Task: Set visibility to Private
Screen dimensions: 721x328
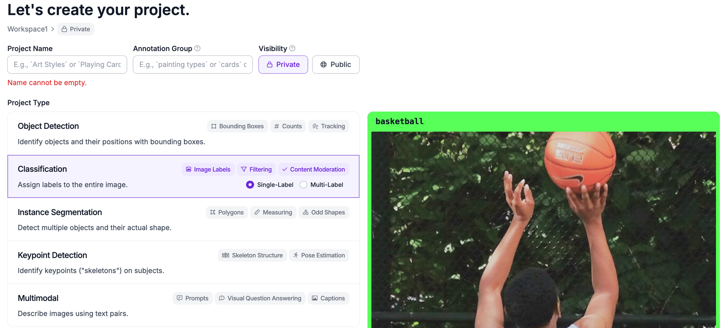Action: point(283,64)
